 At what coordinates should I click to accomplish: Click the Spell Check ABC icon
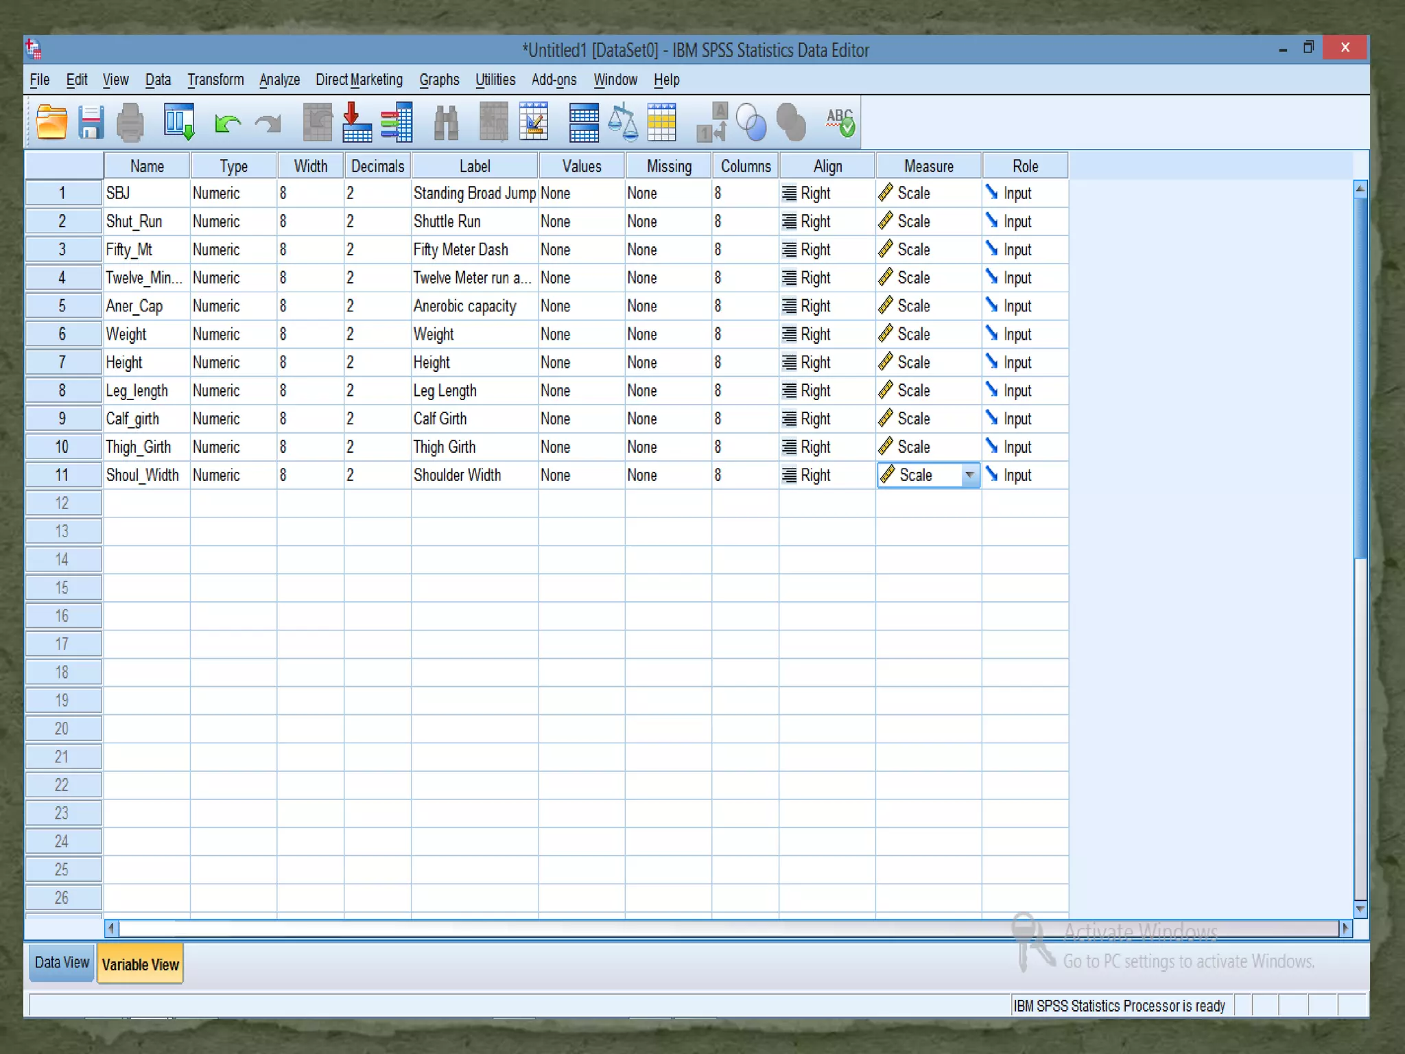tap(840, 123)
